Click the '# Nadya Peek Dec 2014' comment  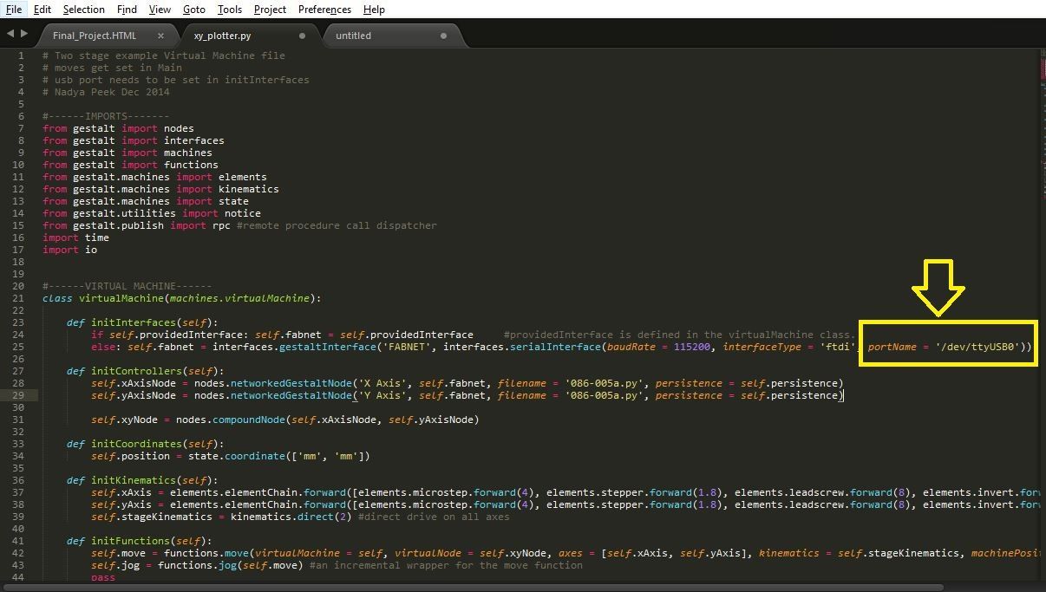click(106, 92)
